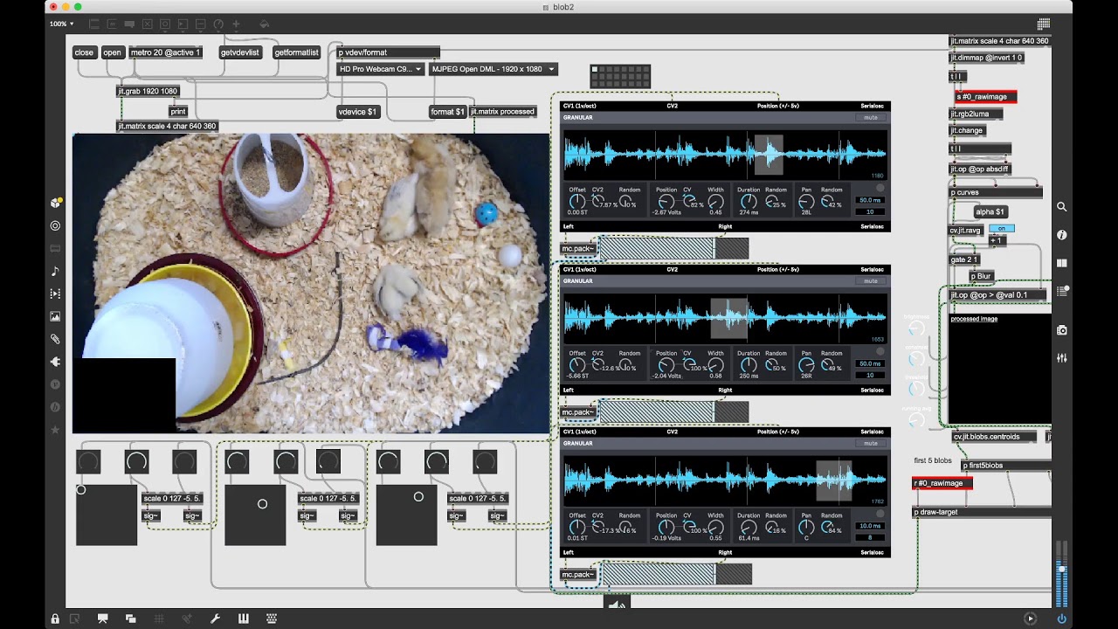Switch to presentation mode via bottom toolbar
The width and height of the screenshot is (1118, 629).
pyautogui.click(x=102, y=619)
